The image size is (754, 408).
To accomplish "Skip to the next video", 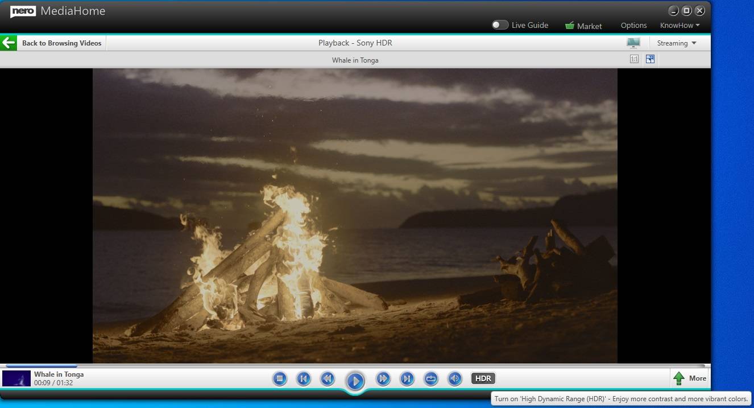I will coord(407,378).
